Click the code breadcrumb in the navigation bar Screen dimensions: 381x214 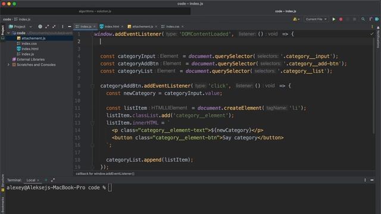7,19
